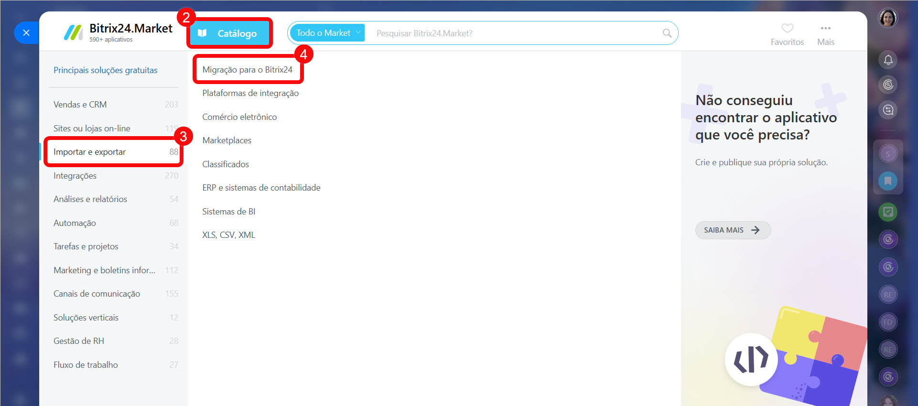
Task: Open Favoritos heart icon
Action: (x=787, y=28)
